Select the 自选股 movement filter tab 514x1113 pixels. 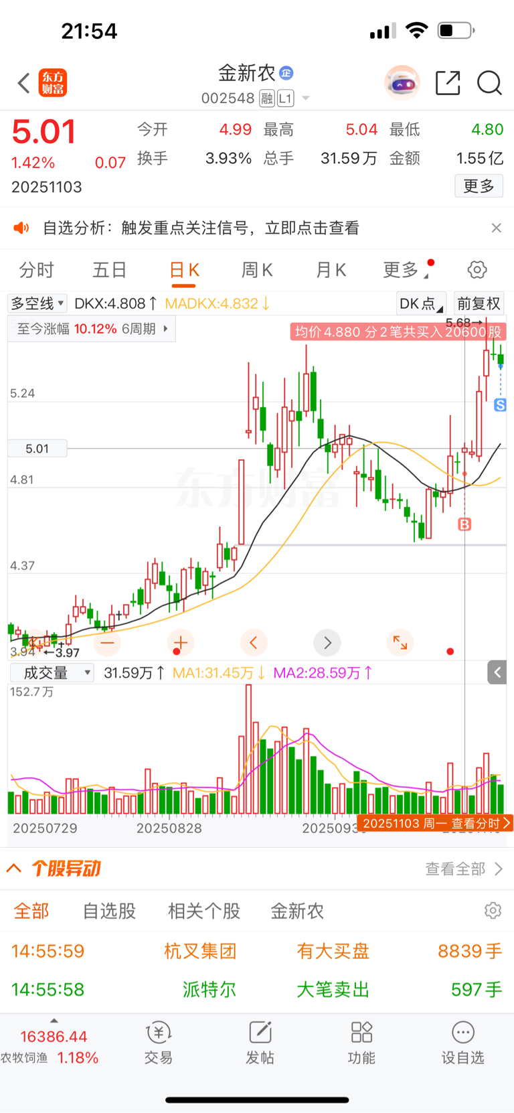pos(110,911)
